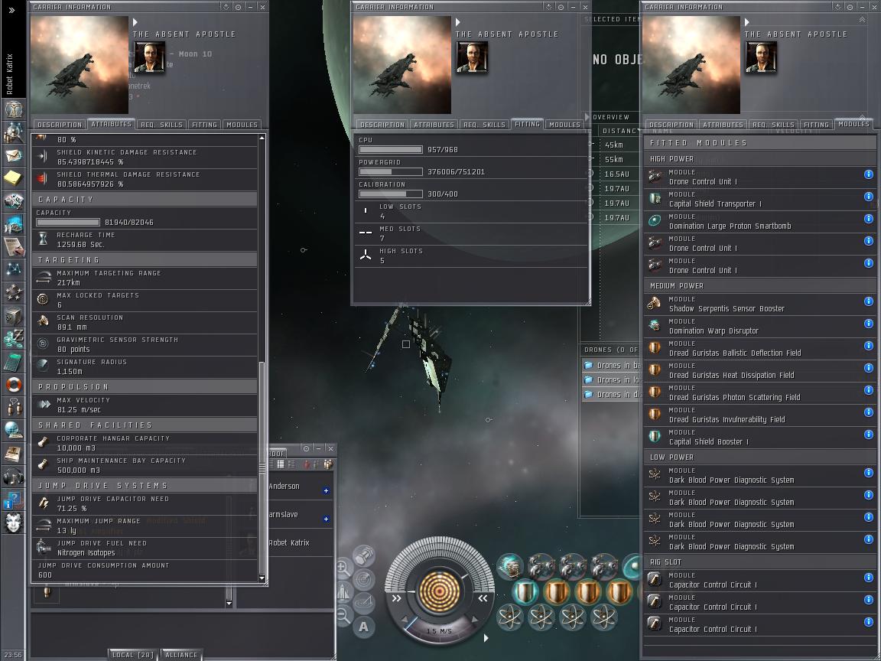Pin the fleet window with the circle button
The image size is (881, 661).
pos(306,448)
